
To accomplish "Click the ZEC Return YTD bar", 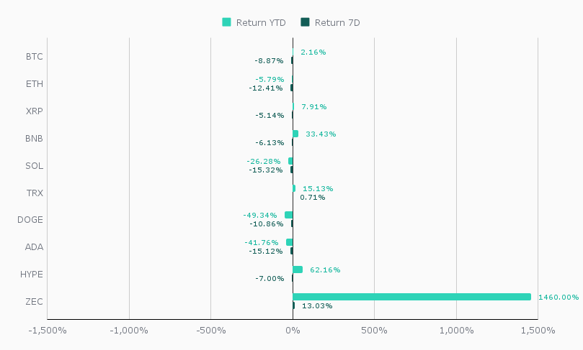I will 411,297.
